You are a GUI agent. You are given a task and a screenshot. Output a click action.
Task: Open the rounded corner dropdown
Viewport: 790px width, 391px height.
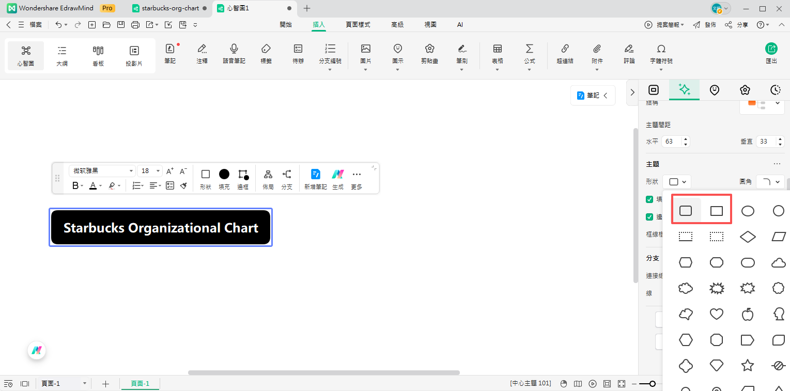770,182
